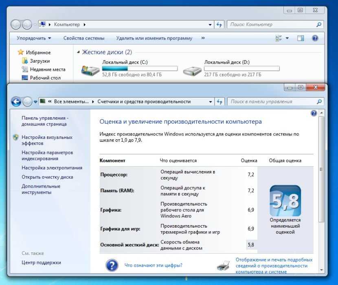Screen dimensions: 338x285
Task: Click the change view icon in the Computer window
Action: pos(279,38)
